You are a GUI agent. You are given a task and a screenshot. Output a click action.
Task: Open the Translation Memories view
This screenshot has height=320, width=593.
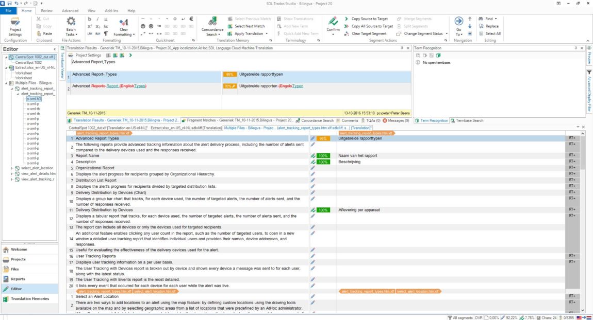[x=29, y=298]
